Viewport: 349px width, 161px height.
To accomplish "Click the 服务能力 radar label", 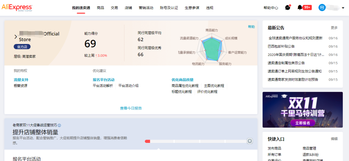I will pyautogui.click(x=225, y=64).
